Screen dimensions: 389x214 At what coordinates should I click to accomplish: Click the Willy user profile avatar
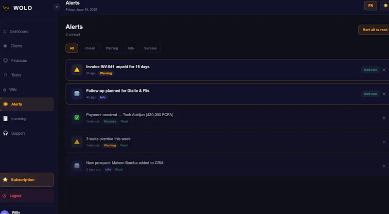(5, 212)
